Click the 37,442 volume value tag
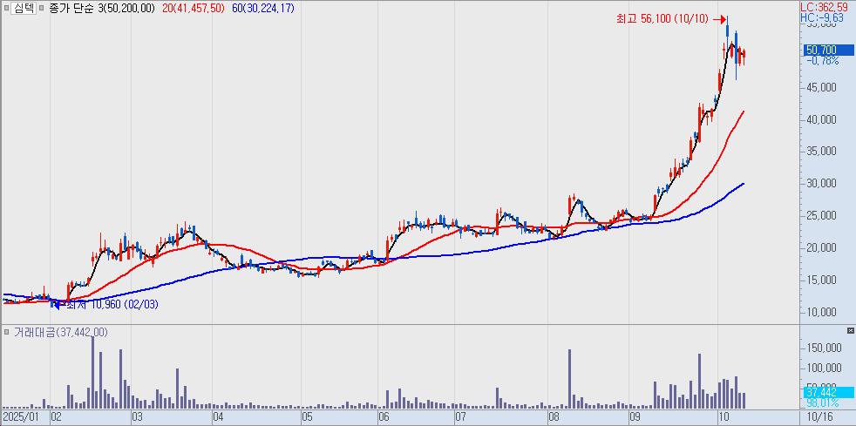Viewport: 856px width, 426px height. tap(827, 392)
